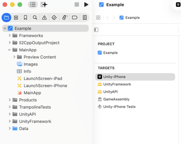Show the Issue navigator warning tab
Image resolution: width=181 pixels, height=144 pixels.
(44, 17)
